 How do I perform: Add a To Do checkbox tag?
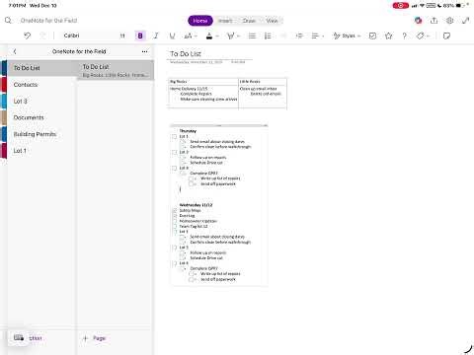coord(372,35)
